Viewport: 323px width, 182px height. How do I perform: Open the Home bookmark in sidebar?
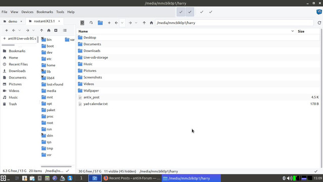[13, 58]
